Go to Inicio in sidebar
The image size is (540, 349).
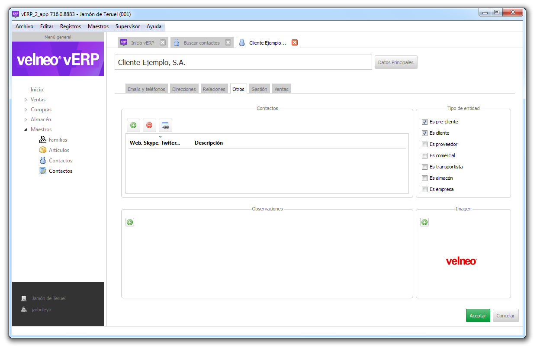pyautogui.click(x=37, y=90)
